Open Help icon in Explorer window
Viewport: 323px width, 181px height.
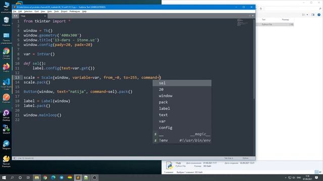(x=319, y=15)
